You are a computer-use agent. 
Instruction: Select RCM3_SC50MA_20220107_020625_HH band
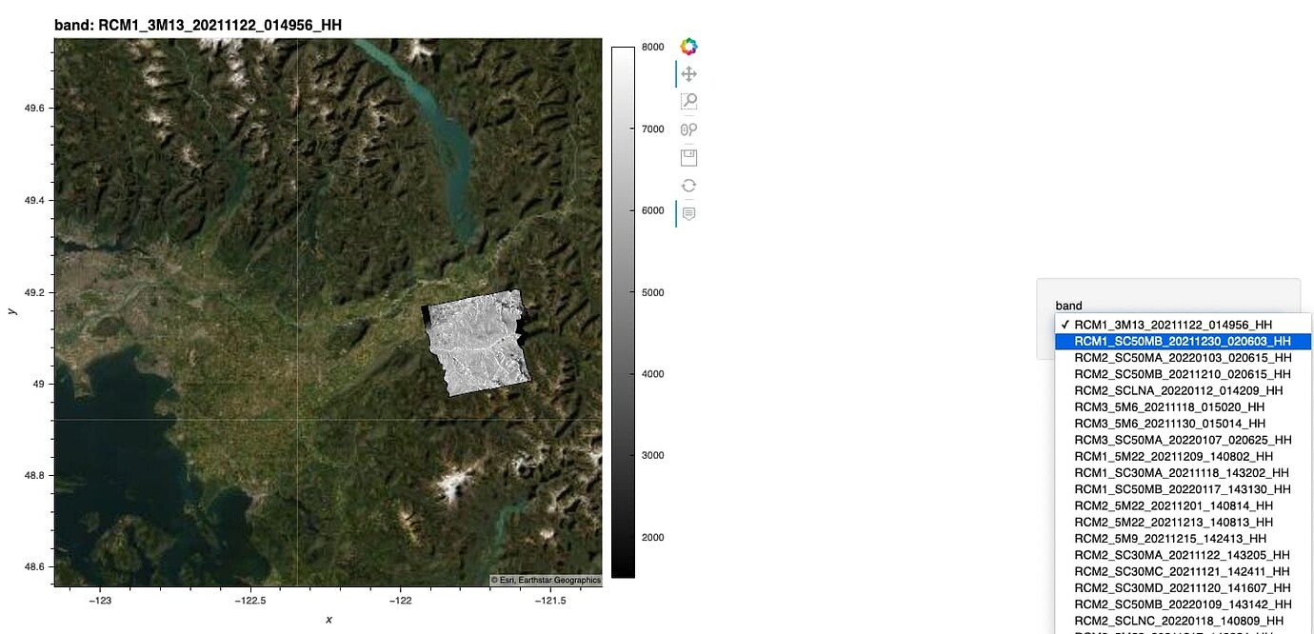[x=1183, y=440]
